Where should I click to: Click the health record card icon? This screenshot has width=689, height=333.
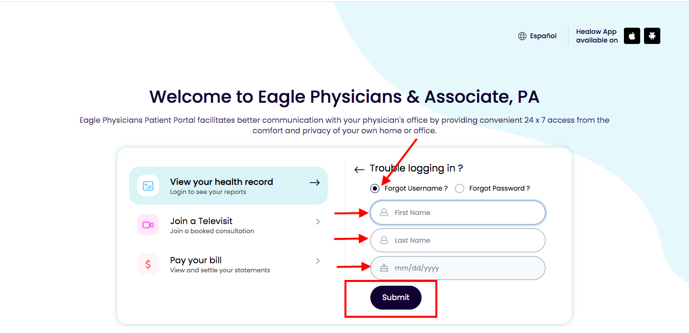click(148, 186)
